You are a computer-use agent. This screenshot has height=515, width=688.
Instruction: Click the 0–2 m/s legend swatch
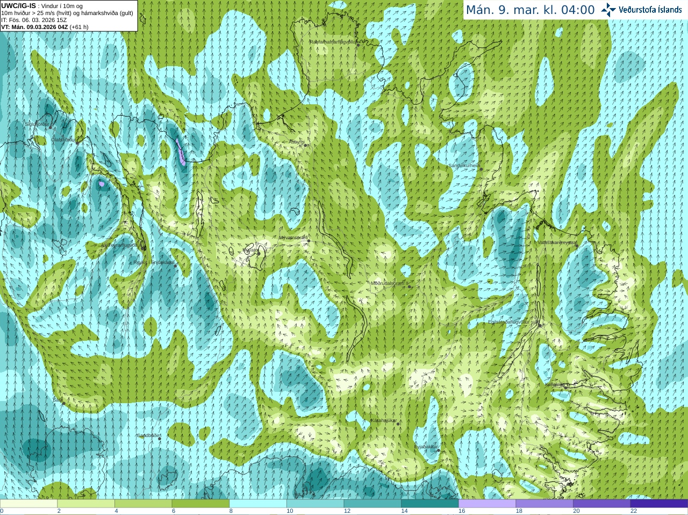pos(28,503)
